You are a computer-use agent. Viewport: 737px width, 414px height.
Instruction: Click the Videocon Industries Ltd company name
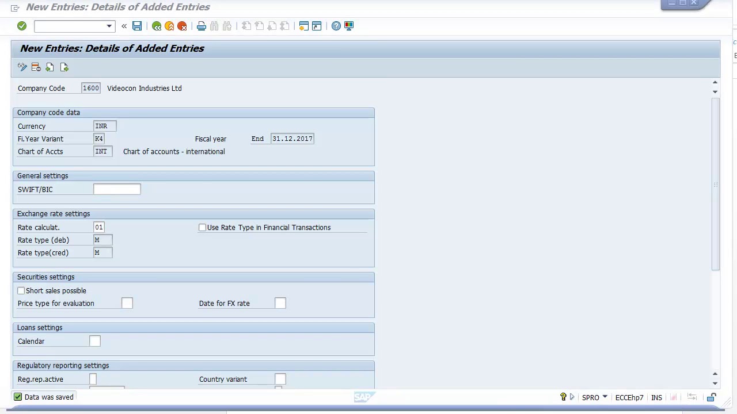[x=145, y=89]
